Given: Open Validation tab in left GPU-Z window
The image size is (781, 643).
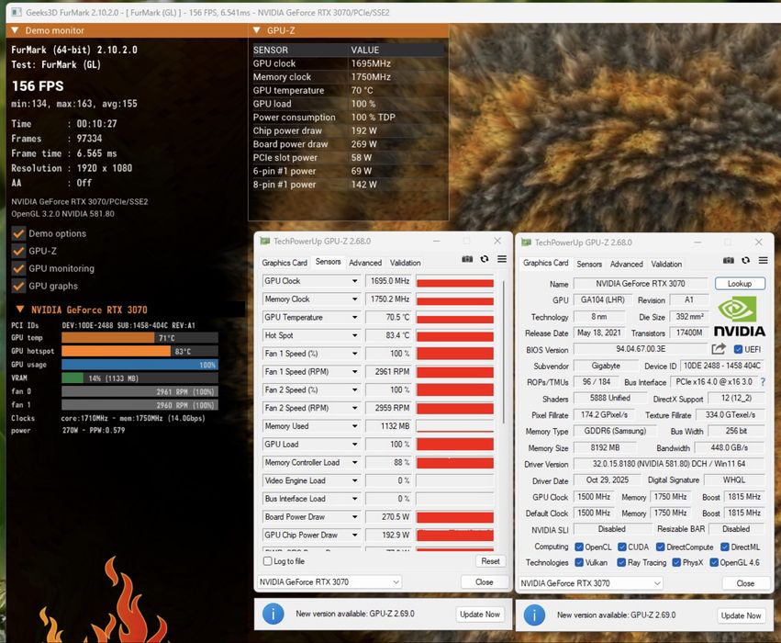Looking at the screenshot, I should point(405,263).
